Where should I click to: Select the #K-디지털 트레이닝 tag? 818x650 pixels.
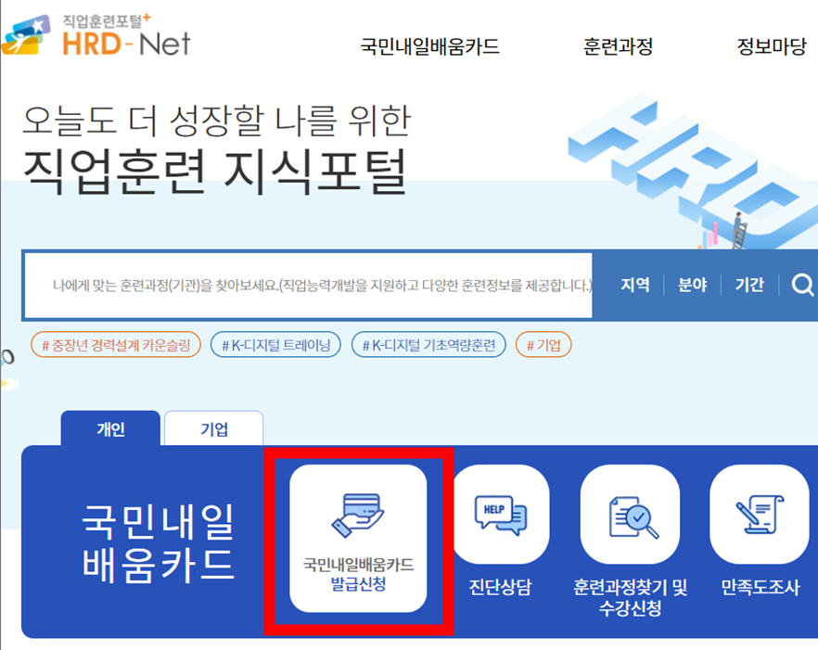click(x=276, y=345)
